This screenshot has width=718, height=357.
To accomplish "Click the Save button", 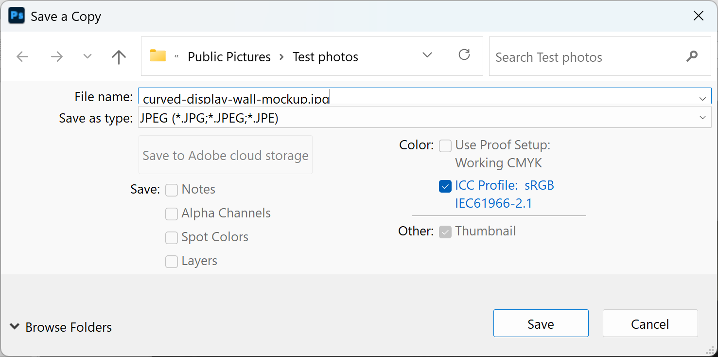I will pos(541,323).
